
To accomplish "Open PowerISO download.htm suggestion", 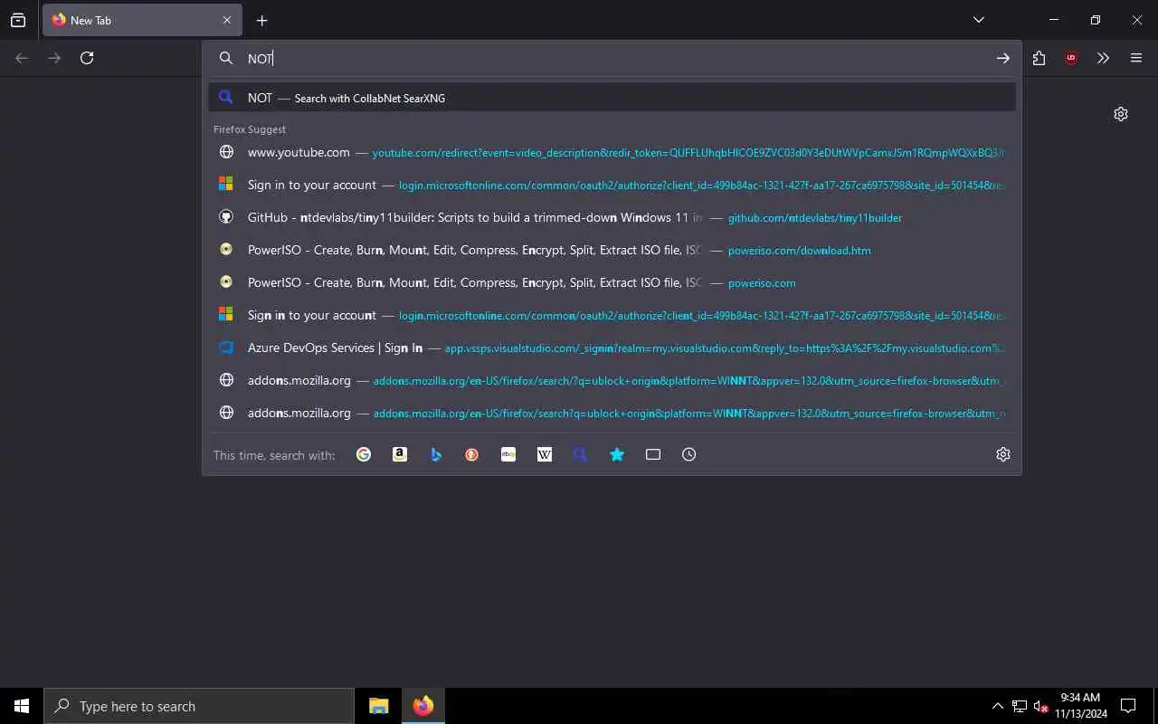I will click(612, 250).
